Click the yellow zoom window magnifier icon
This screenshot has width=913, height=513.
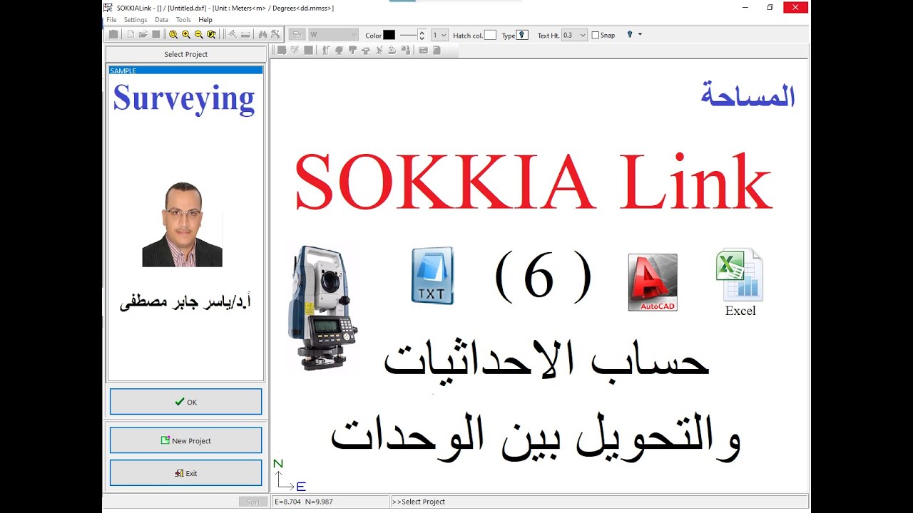[x=173, y=34]
